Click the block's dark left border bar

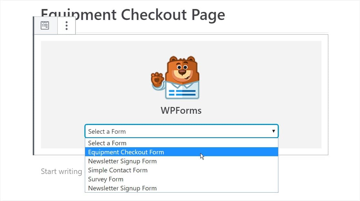pos(34,97)
